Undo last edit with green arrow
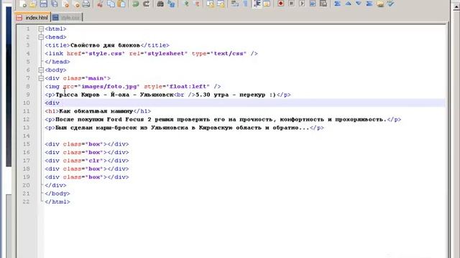Viewport: 460px width, 258px height. click(135, 4)
